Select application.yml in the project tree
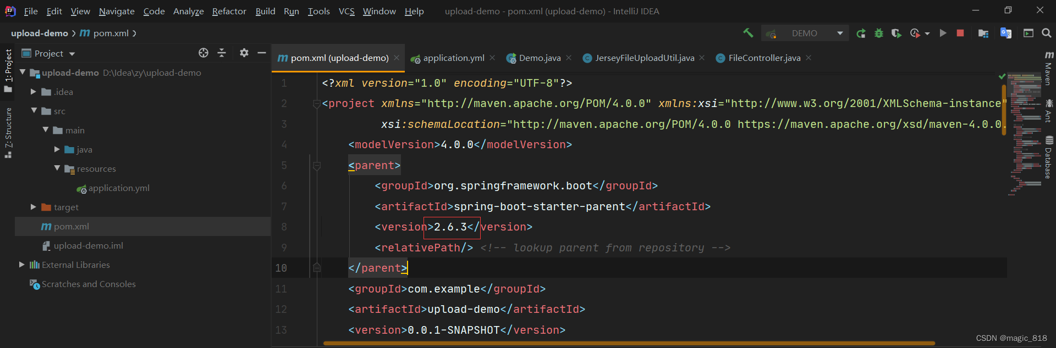 (x=119, y=188)
